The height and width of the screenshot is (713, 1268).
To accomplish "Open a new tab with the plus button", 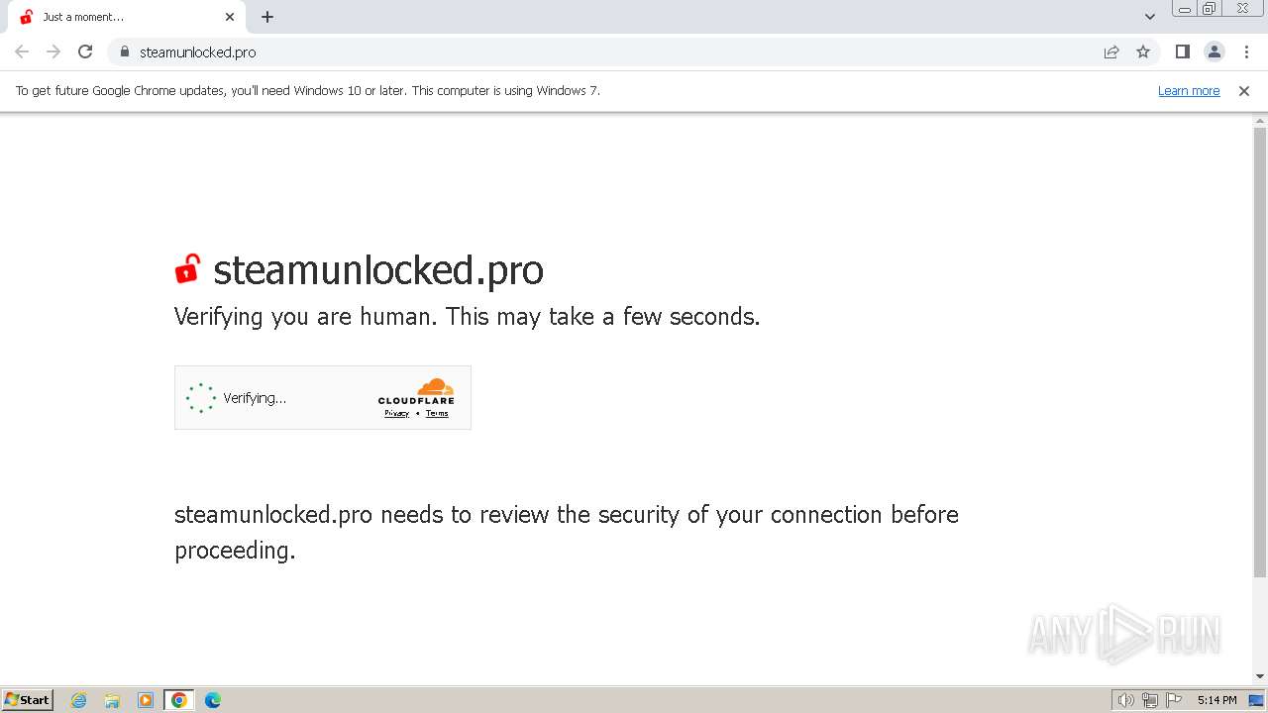I will (x=267, y=17).
